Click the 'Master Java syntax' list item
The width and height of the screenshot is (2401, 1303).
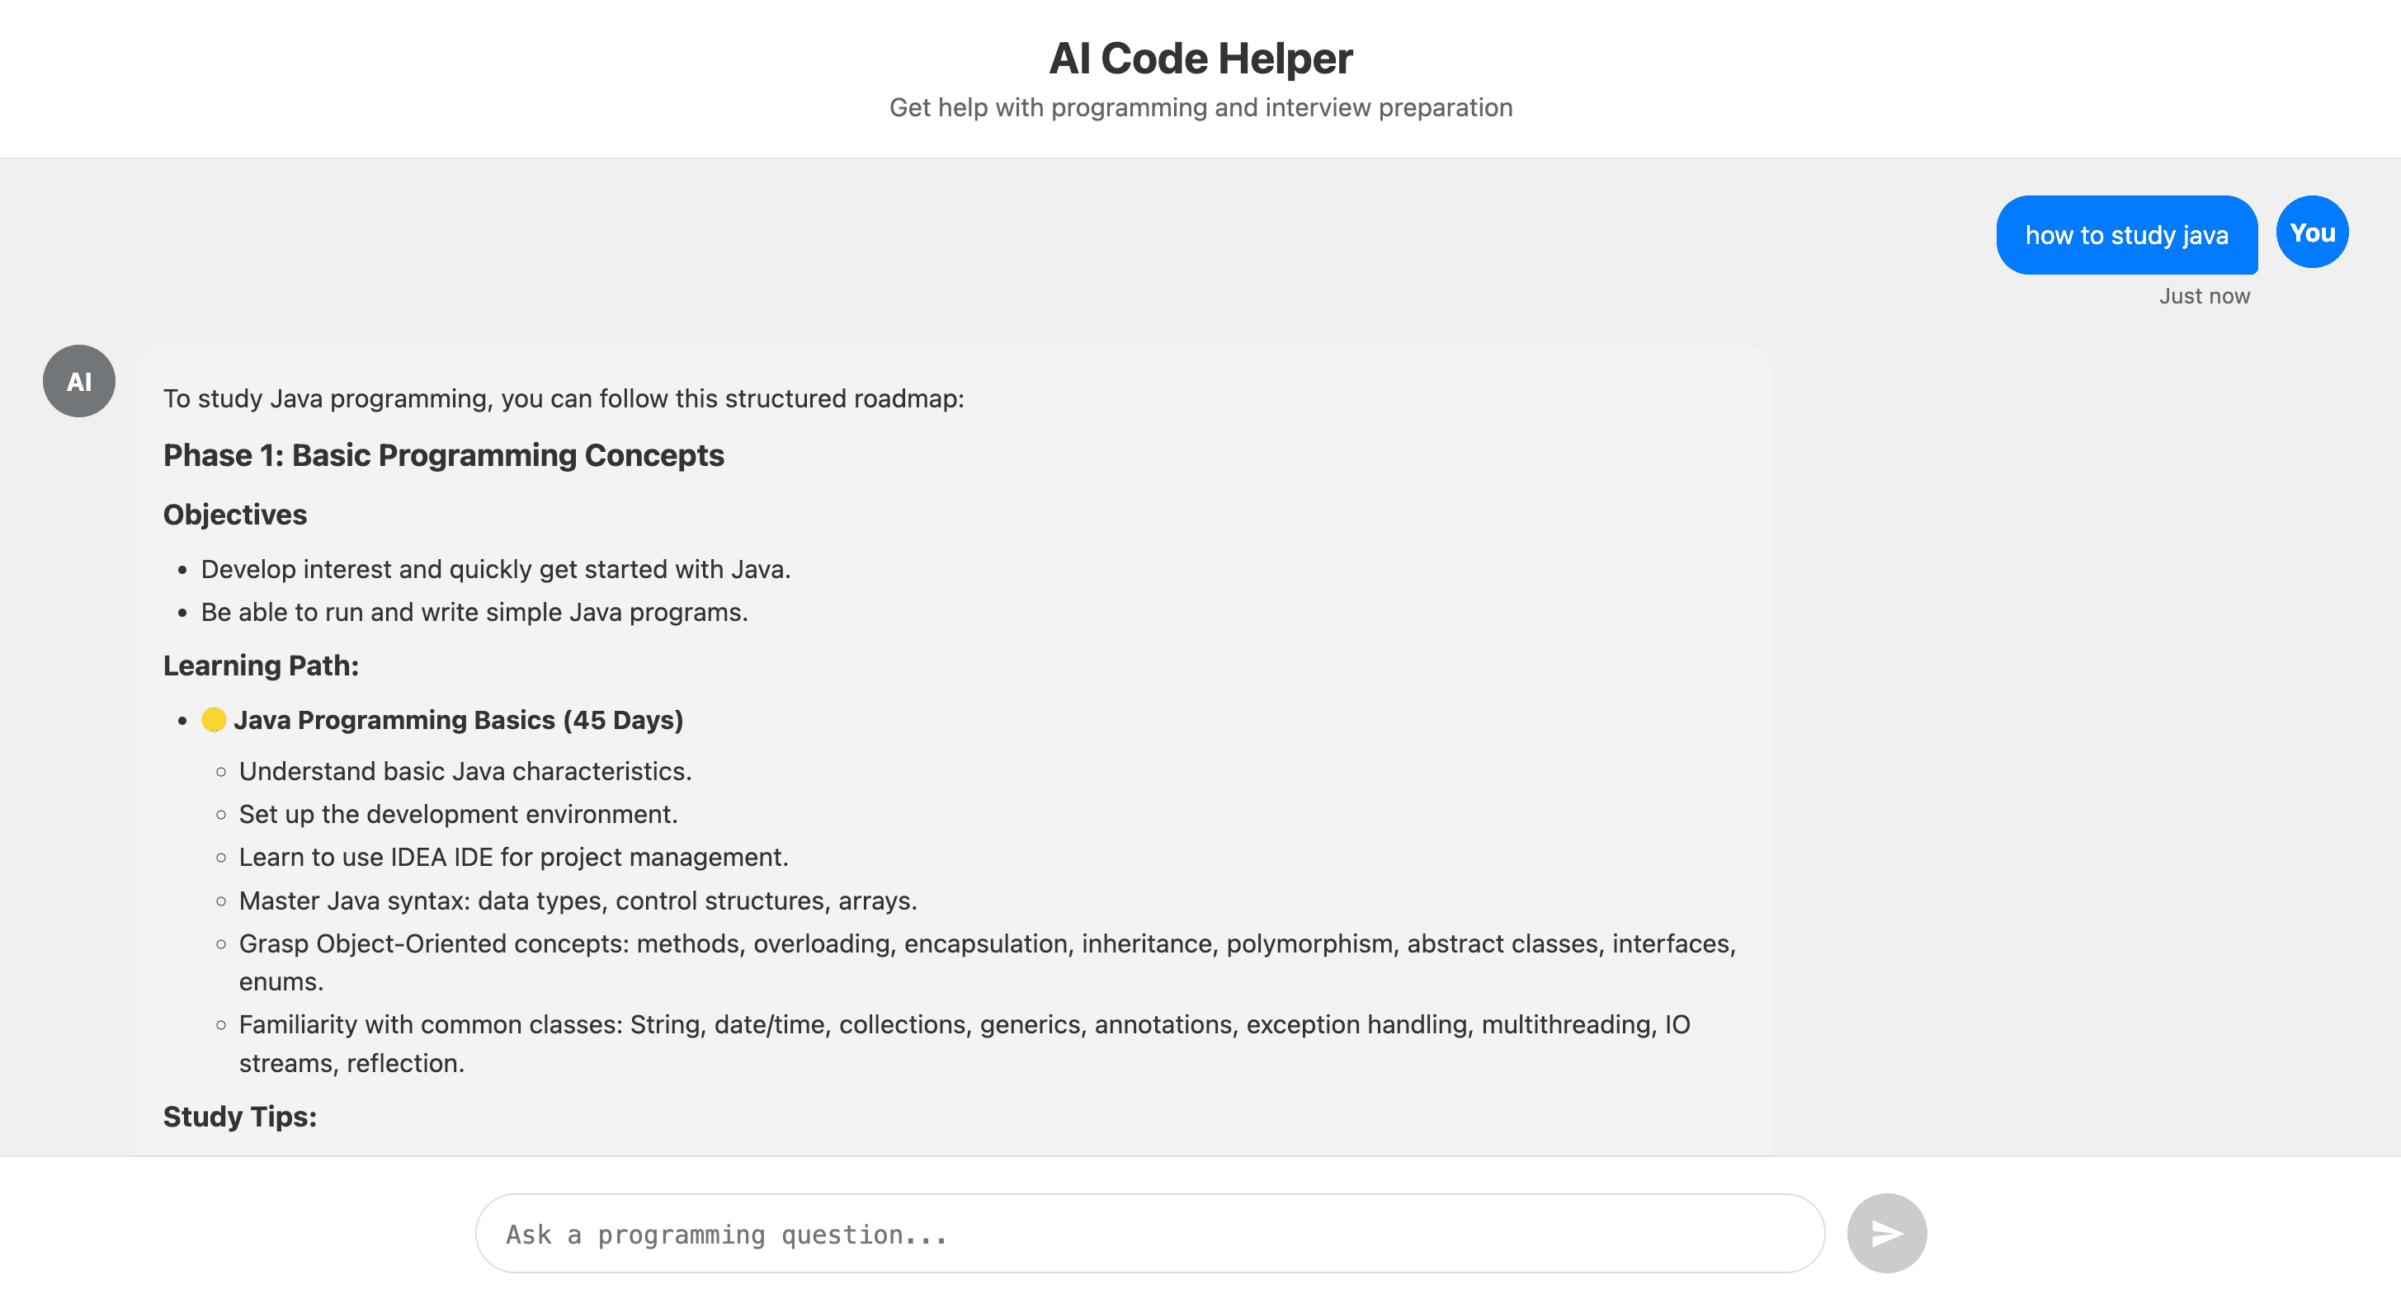pyautogui.click(x=578, y=901)
